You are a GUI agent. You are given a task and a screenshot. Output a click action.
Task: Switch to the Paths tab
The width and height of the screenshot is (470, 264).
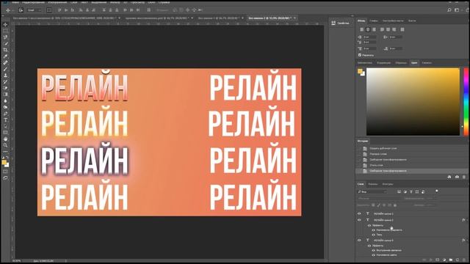tap(388, 184)
